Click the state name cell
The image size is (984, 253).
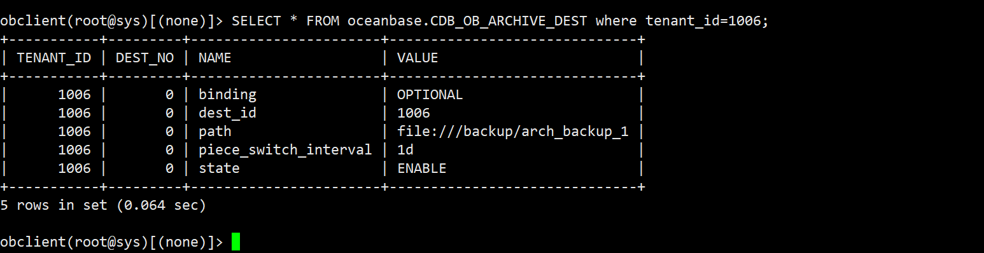pyautogui.click(x=219, y=168)
